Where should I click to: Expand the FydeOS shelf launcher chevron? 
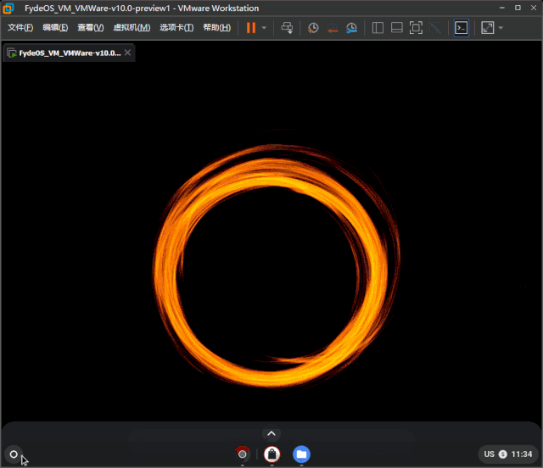point(271,434)
